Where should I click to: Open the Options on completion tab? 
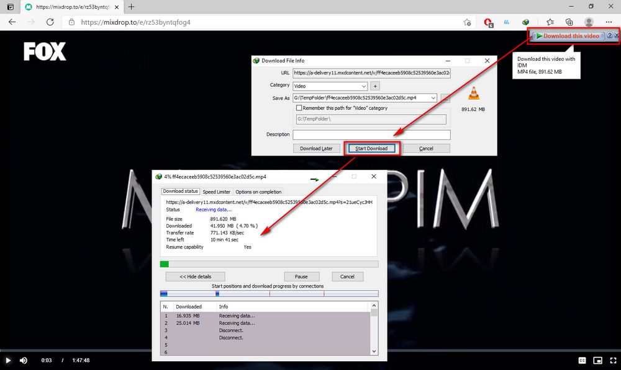(258, 192)
